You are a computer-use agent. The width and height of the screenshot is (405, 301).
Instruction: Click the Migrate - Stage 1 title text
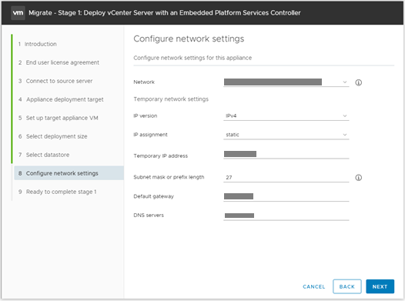[x=165, y=12]
